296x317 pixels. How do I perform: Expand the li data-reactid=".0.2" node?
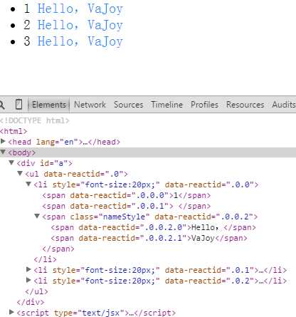pos(28,280)
